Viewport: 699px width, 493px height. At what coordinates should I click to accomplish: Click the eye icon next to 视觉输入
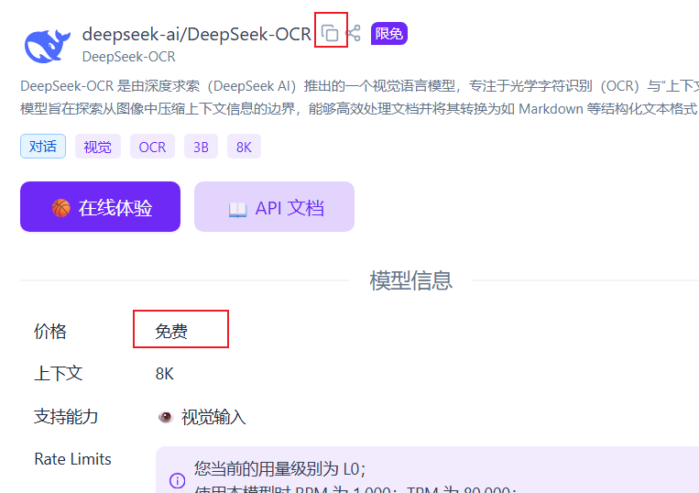click(x=165, y=417)
